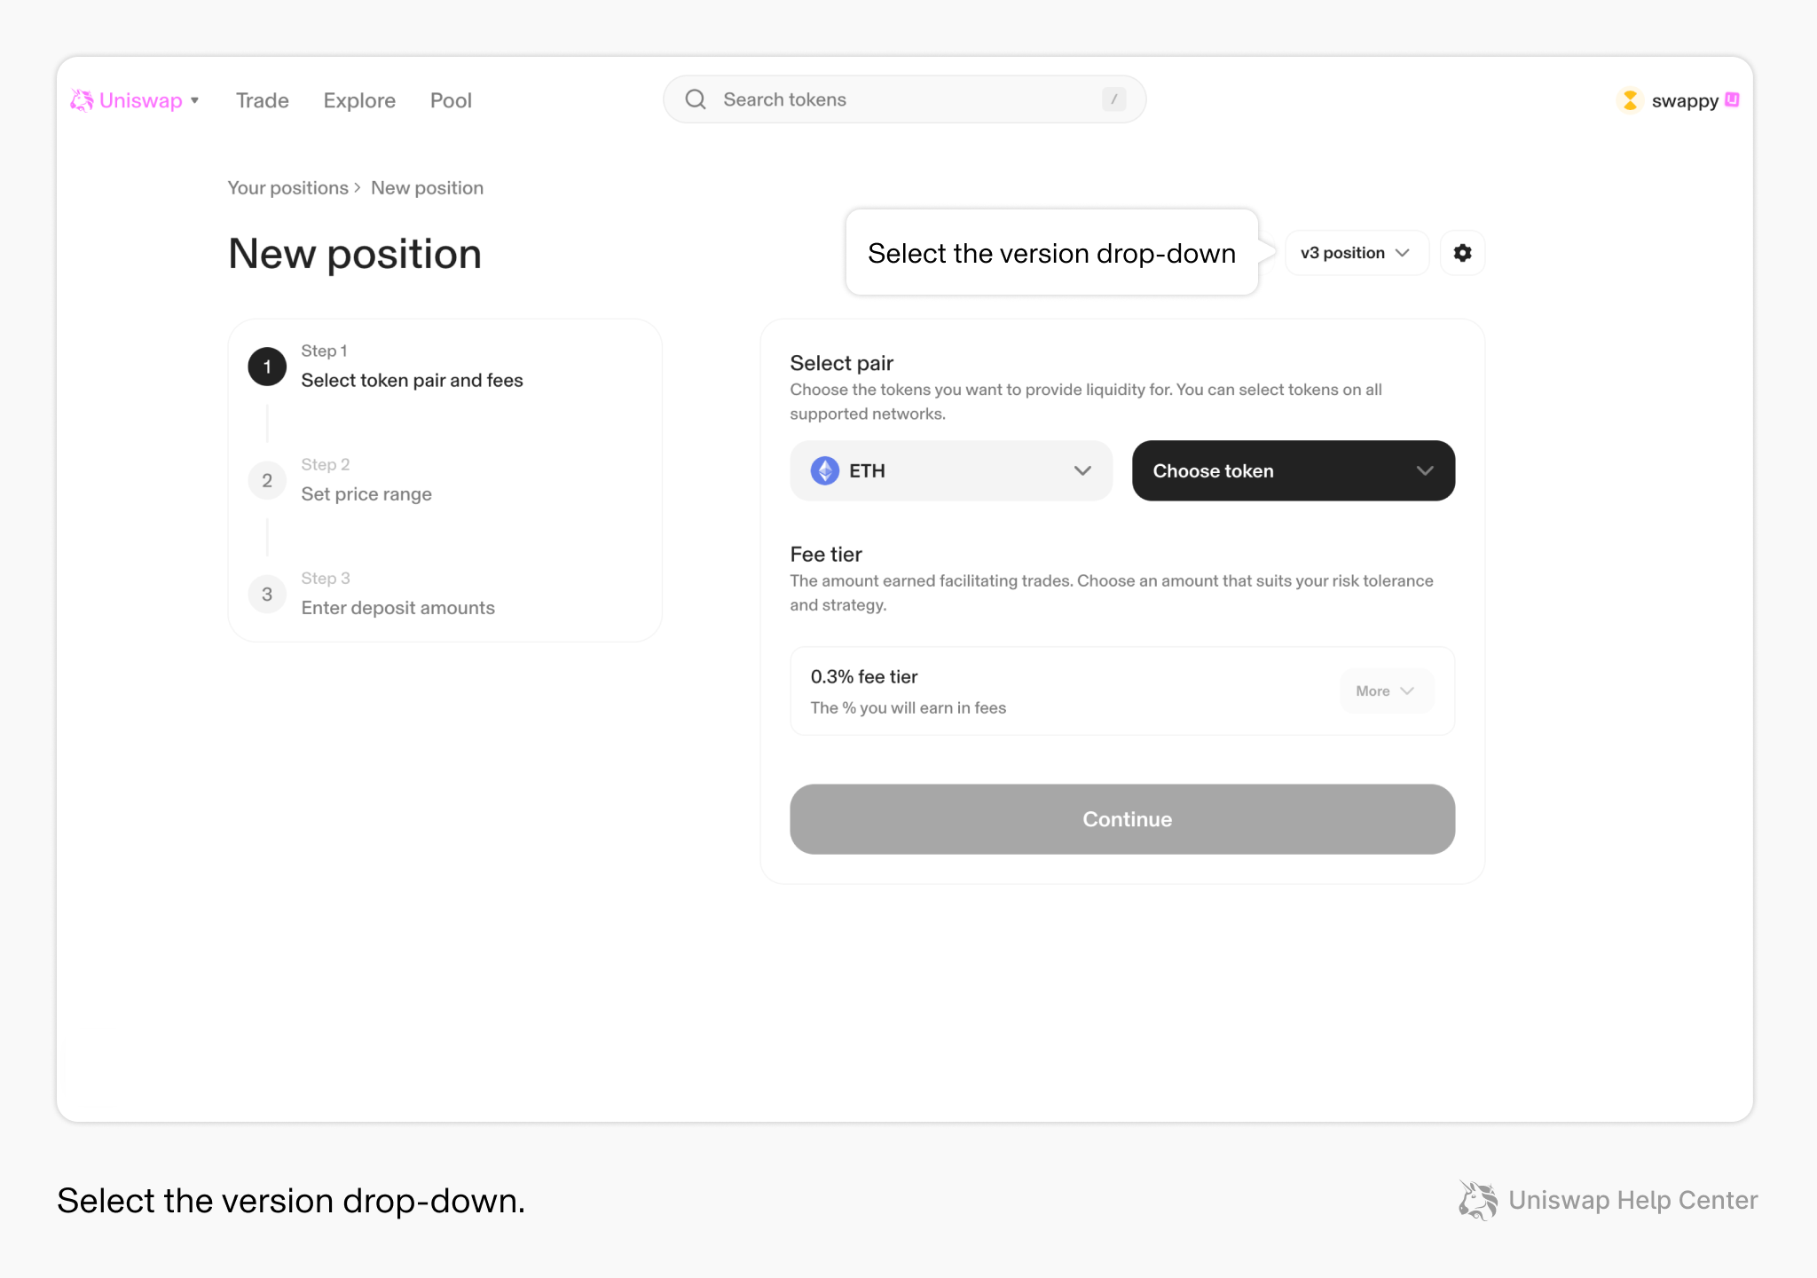The height and width of the screenshot is (1278, 1817).
Task: Click the Select pair heading
Action: (x=841, y=363)
